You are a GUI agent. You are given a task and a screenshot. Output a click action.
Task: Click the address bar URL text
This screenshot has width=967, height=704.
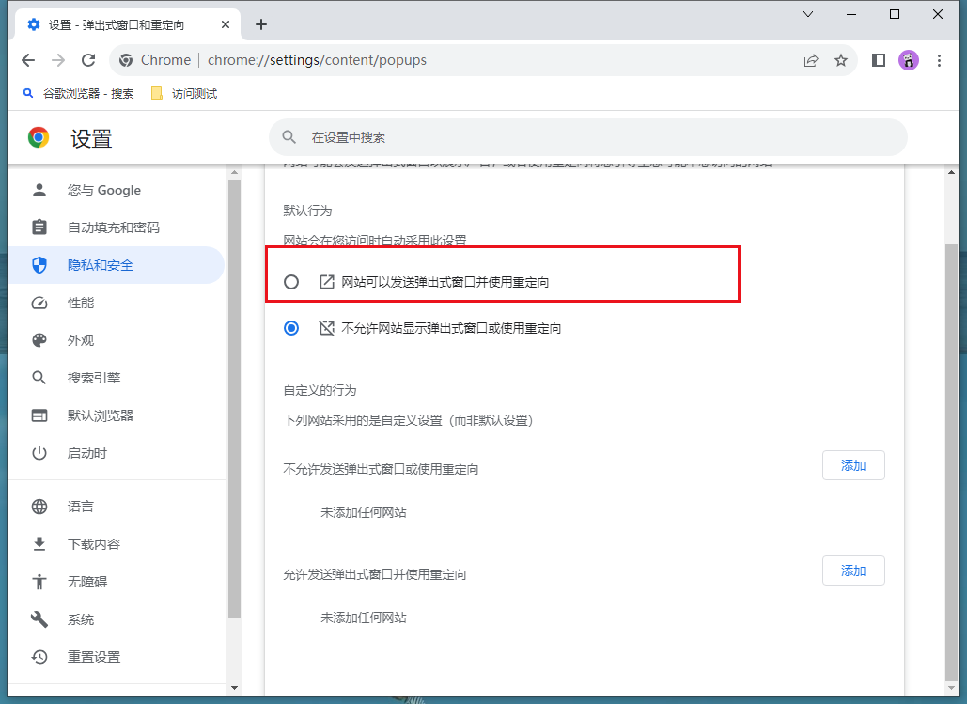point(317,60)
